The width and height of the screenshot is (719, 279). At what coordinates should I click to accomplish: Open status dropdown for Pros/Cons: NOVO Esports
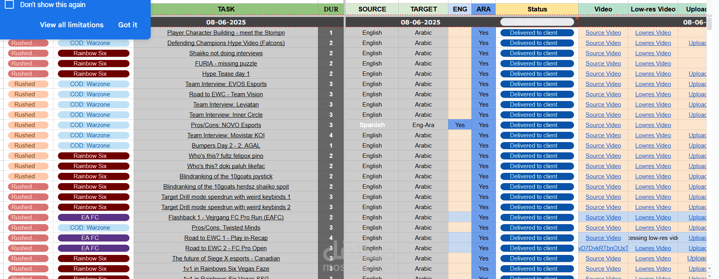tap(537, 125)
